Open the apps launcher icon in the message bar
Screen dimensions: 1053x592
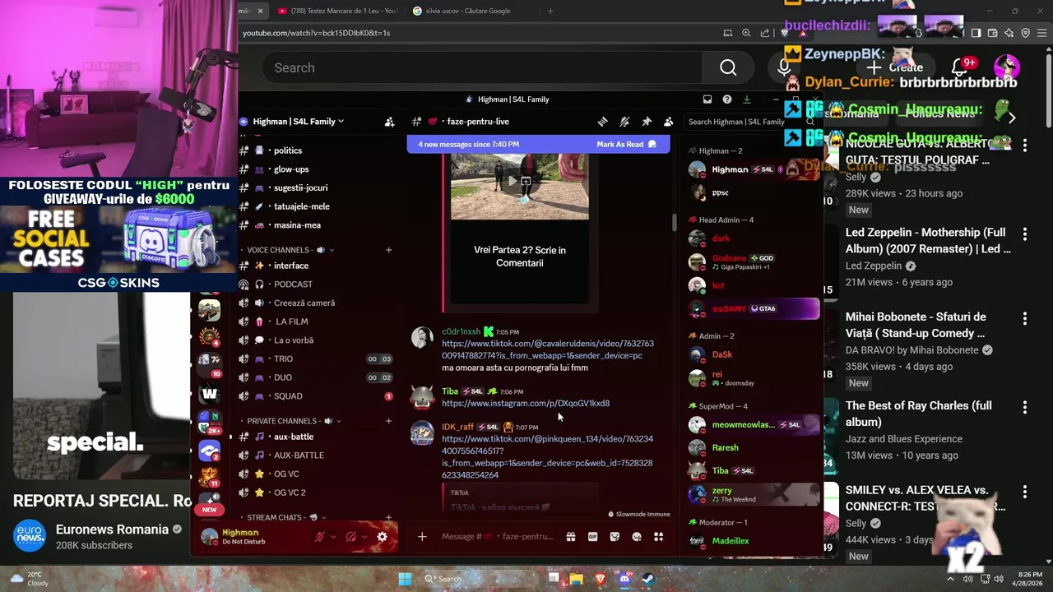[x=658, y=537]
